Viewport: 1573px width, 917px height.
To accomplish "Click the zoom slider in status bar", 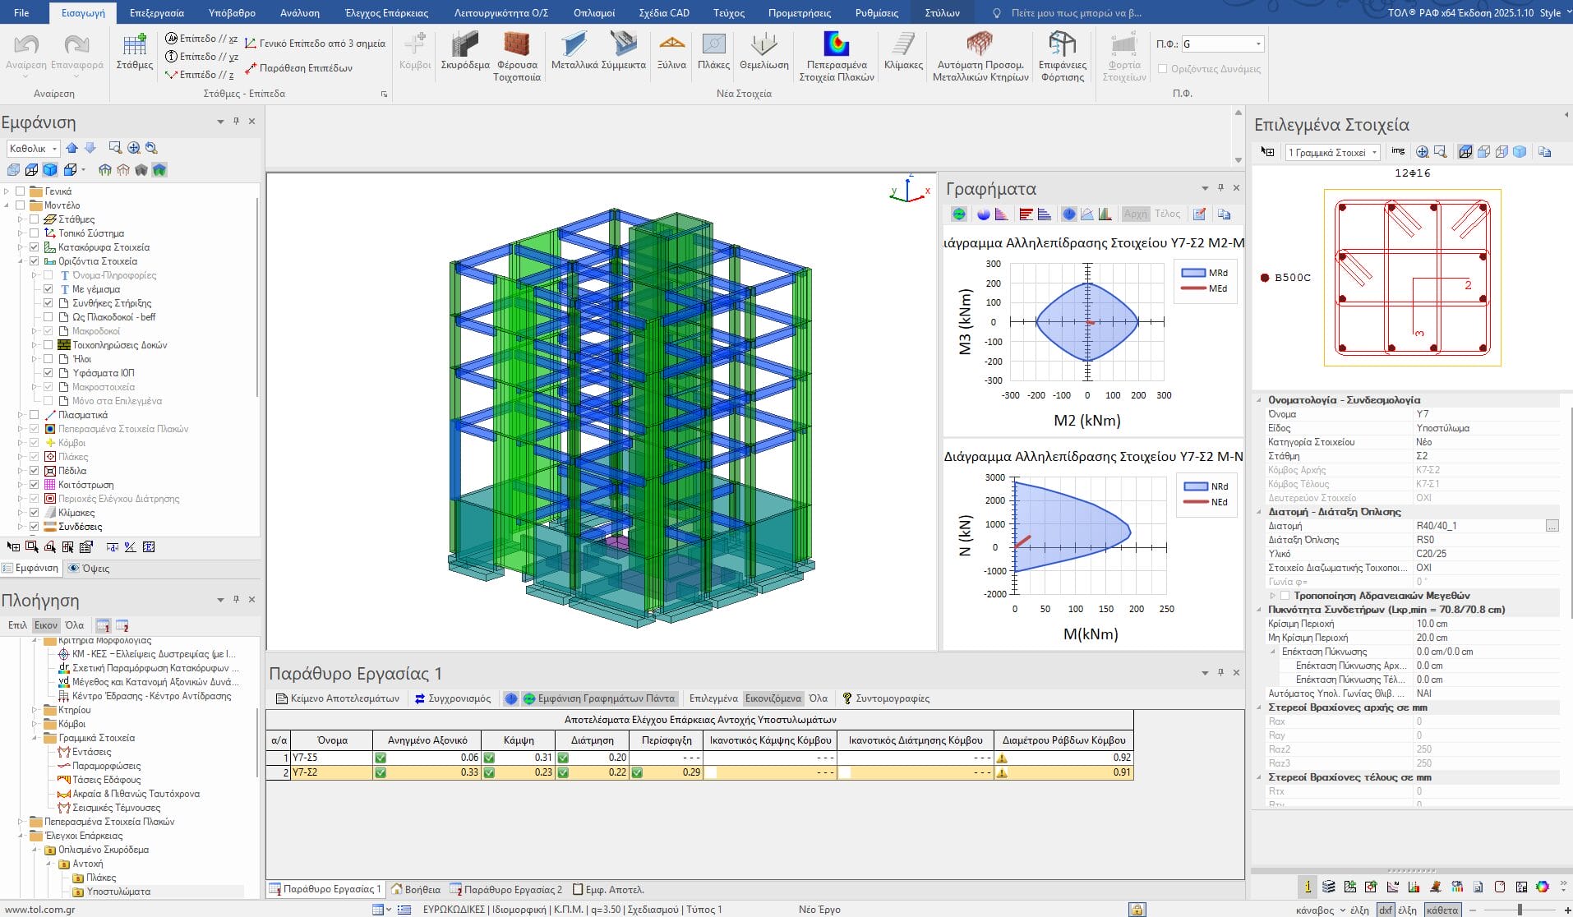I will pos(1520,910).
